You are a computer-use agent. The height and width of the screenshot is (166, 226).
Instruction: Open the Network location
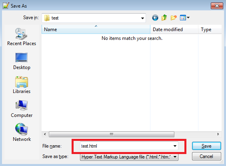click(x=22, y=132)
